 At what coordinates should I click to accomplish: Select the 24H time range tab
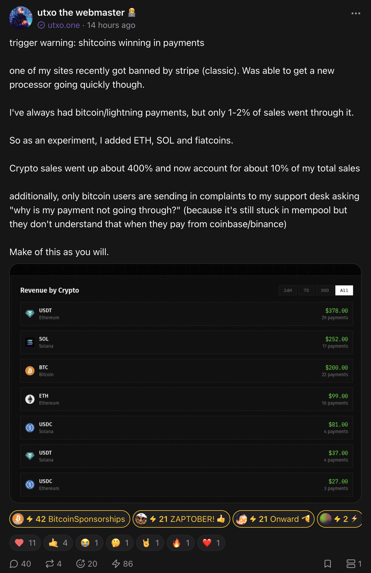[x=288, y=290]
